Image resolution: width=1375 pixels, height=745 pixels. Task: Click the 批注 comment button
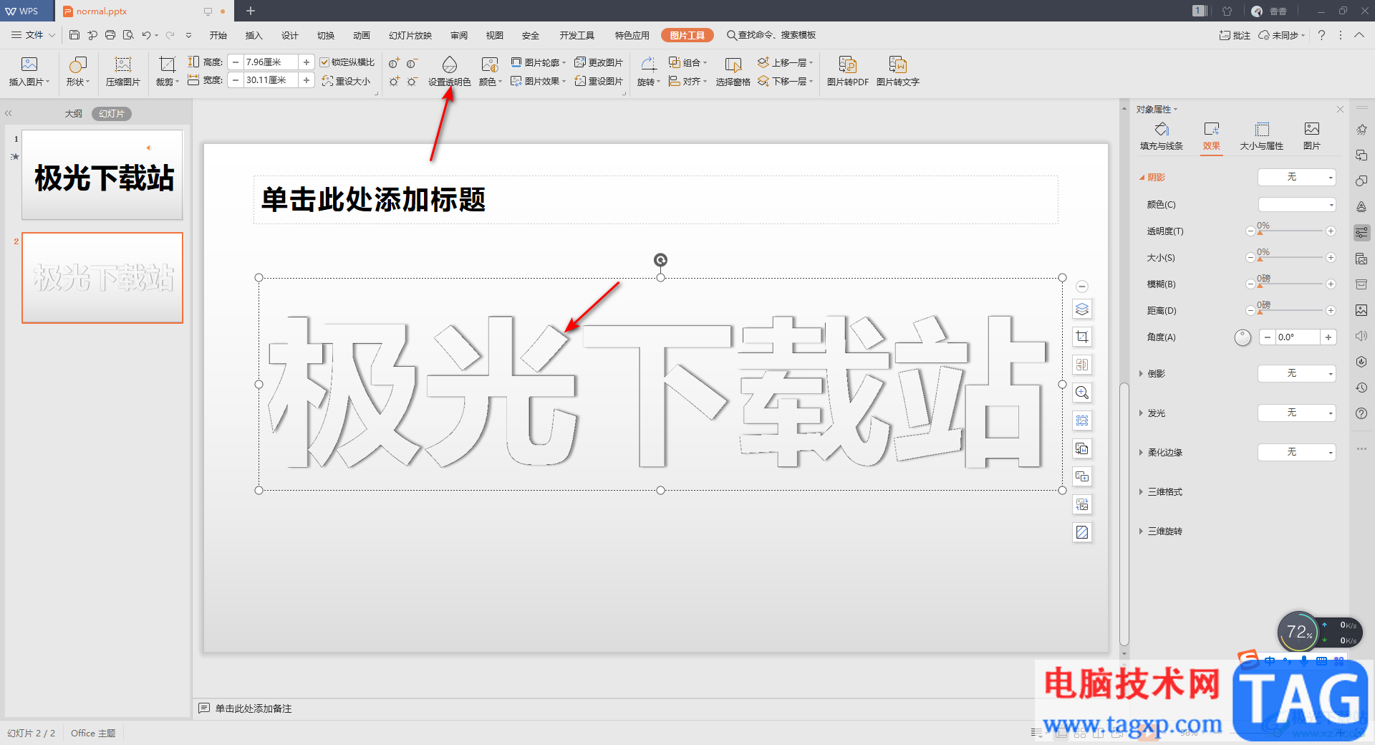(1235, 35)
